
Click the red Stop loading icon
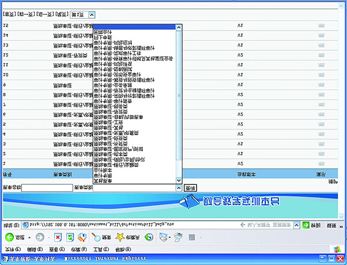click(58, 237)
